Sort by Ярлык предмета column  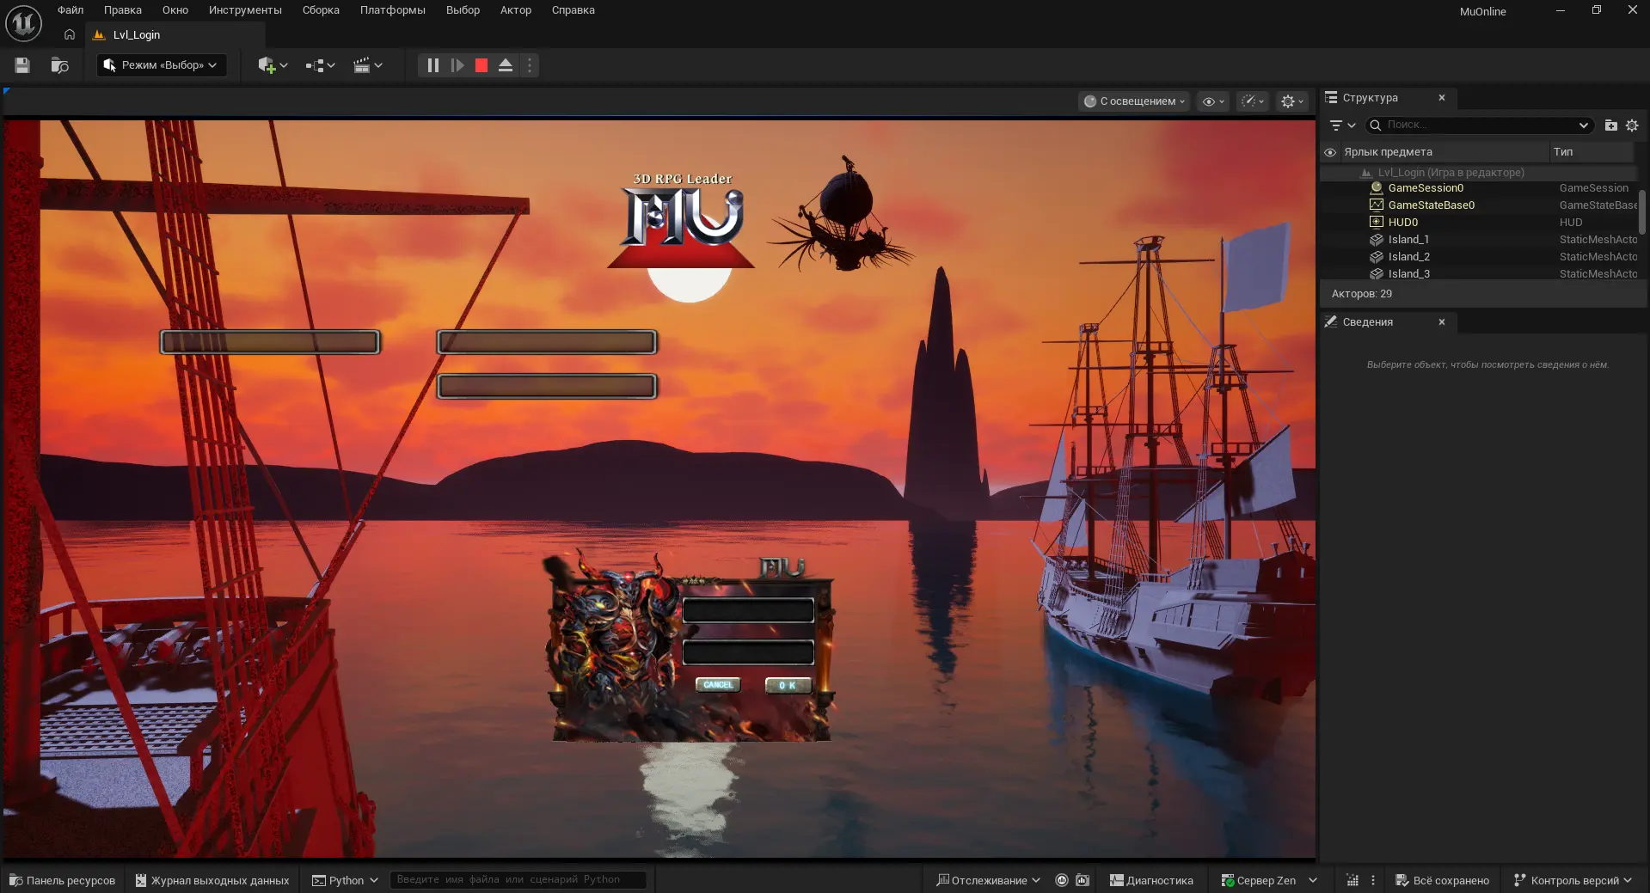tap(1445, 152)
